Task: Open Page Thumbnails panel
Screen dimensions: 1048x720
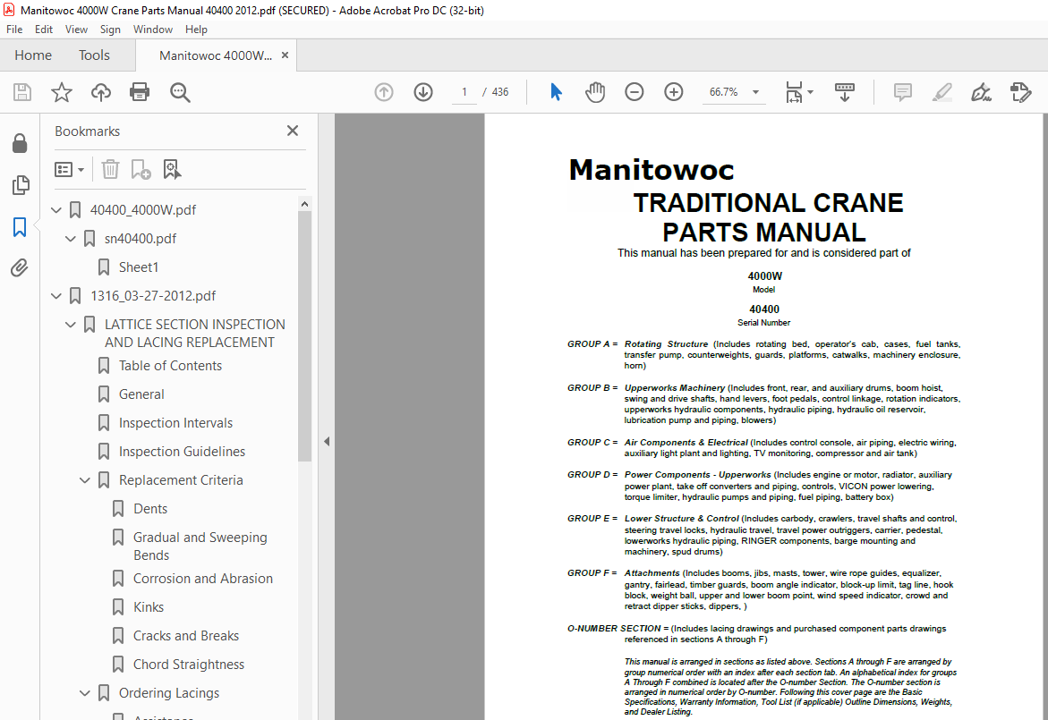Action: point(20,185)
